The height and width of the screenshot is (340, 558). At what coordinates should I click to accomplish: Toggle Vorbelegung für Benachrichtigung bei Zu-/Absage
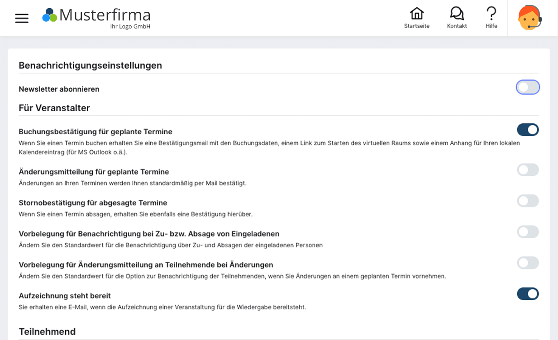[x=528, y=232]
